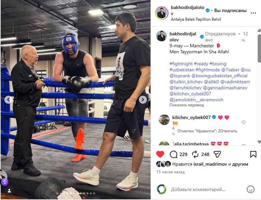Click the purple repost badge on photo

coord(4,182)
